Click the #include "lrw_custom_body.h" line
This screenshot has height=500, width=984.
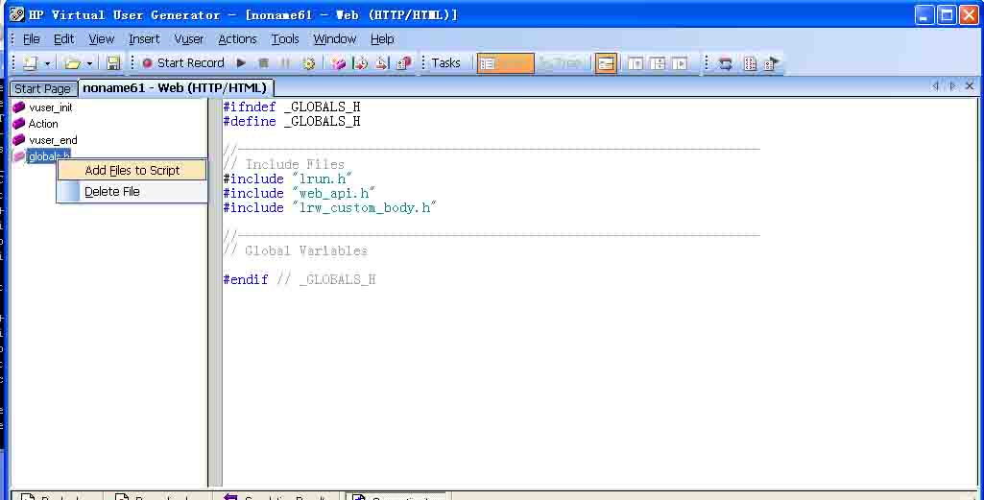pyautogui.click(x=330, y=207)
